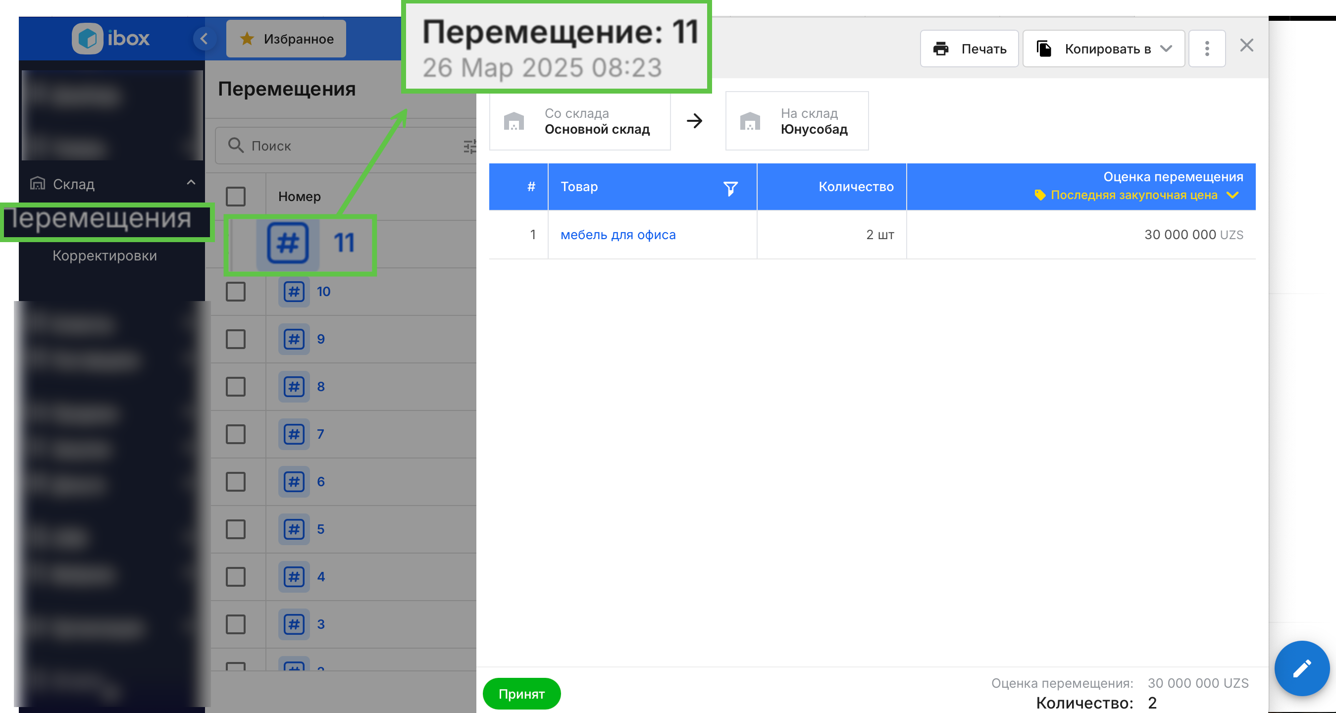The height and width of the screenshot is (713, 1336).
Task: Collapse the Склад sidebar section
Action: tap(191, 183)
